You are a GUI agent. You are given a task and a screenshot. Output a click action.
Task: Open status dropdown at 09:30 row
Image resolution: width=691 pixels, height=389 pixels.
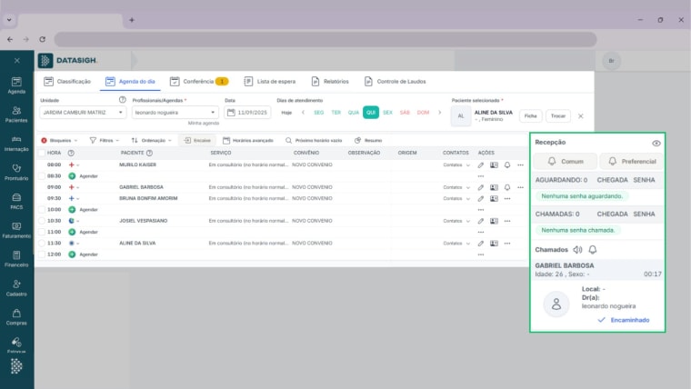(x=74, y=199)
